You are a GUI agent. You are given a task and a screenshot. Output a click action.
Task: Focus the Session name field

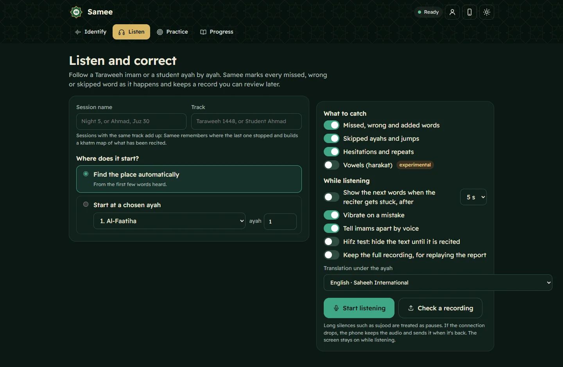tap(131, 122)
